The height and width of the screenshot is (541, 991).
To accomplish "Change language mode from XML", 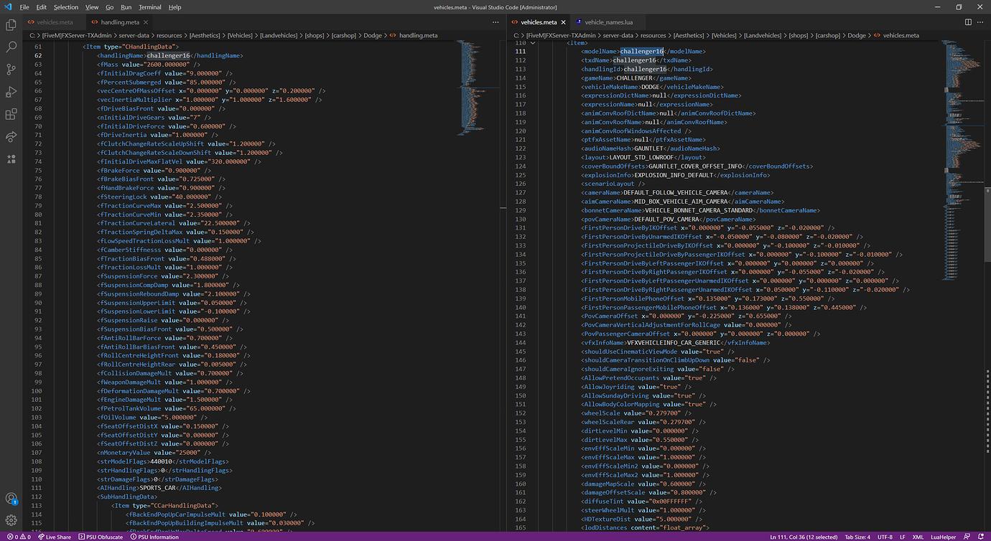I will pos(917,537).
